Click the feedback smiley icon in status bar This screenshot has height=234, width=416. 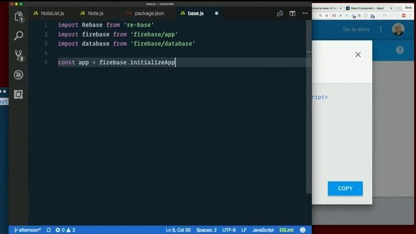pyautogui.click(x=303, y=230)
